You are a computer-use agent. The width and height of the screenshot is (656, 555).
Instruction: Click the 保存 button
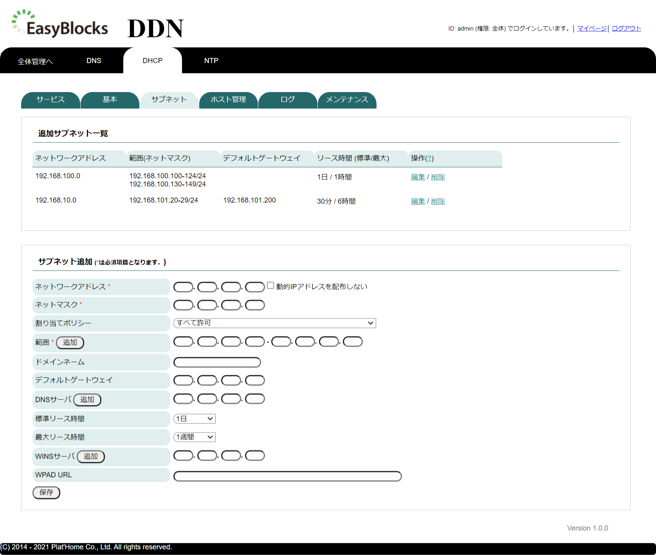(x=46, y=492)
